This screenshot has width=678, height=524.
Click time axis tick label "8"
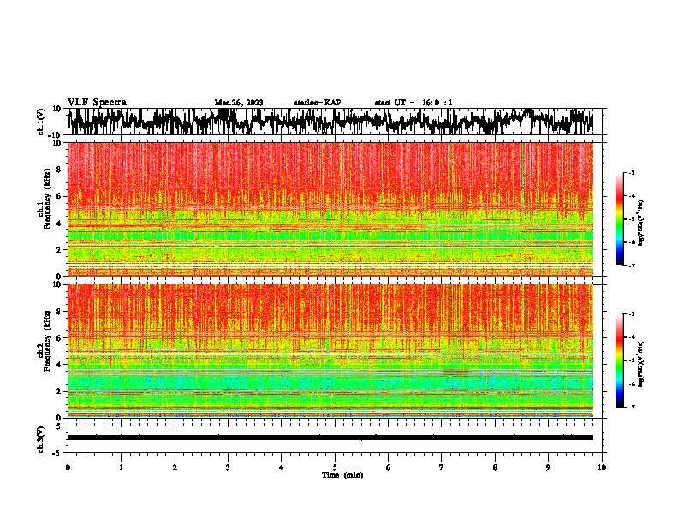pos(495,467)
